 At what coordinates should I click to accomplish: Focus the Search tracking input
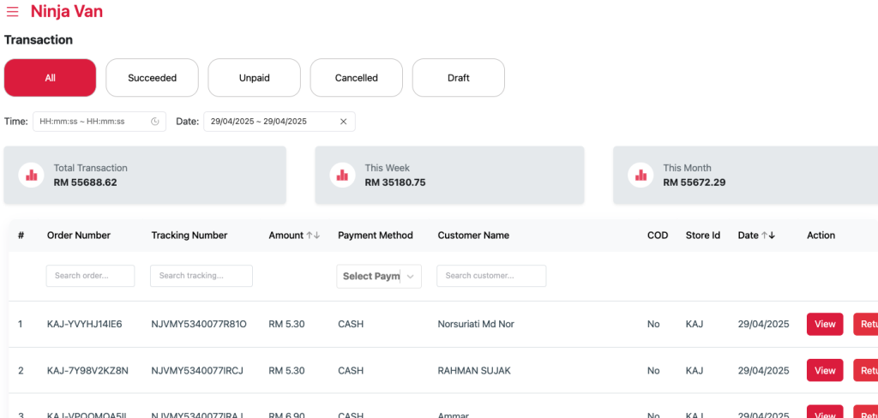(201, 276)
